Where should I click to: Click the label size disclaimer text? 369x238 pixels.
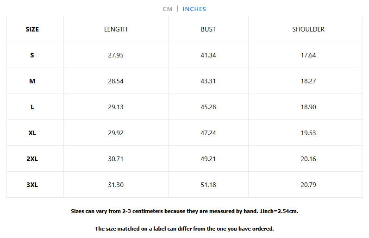coord(184,229)
